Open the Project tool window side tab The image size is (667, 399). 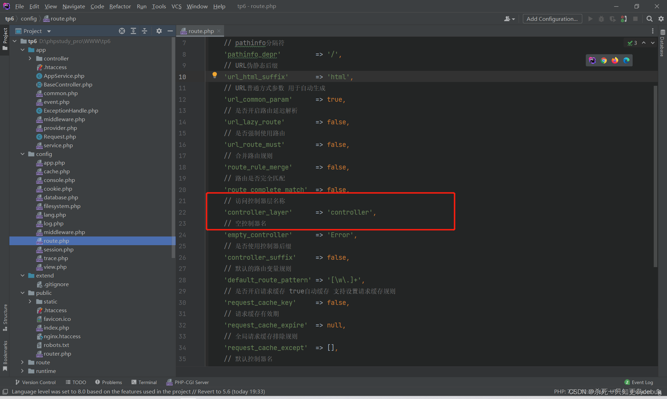coord(5,39)
